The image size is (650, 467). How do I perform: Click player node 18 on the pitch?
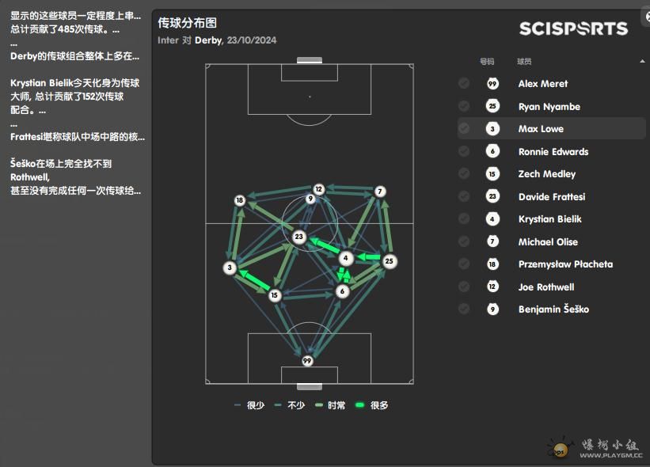click(x=240, y=200)
